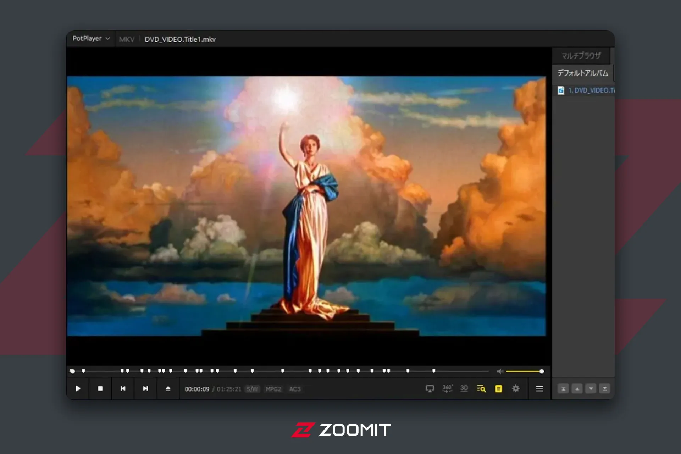Screen dimensions: 681x454
Task: Mute audio with the speaker icon
Action: tap(500, 371)
